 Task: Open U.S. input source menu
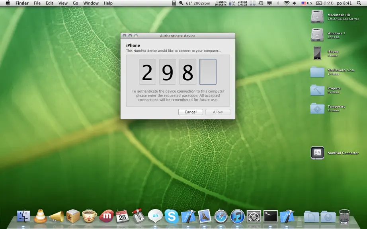307,3
